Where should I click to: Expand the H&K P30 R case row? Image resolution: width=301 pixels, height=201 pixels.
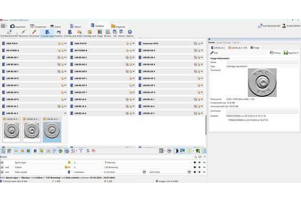pos(65,43)
